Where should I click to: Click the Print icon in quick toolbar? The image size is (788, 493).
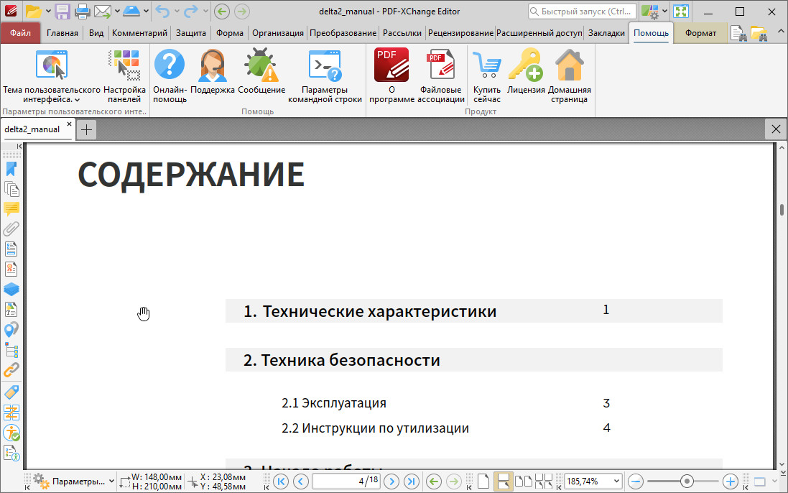click(x=83, y=11)
